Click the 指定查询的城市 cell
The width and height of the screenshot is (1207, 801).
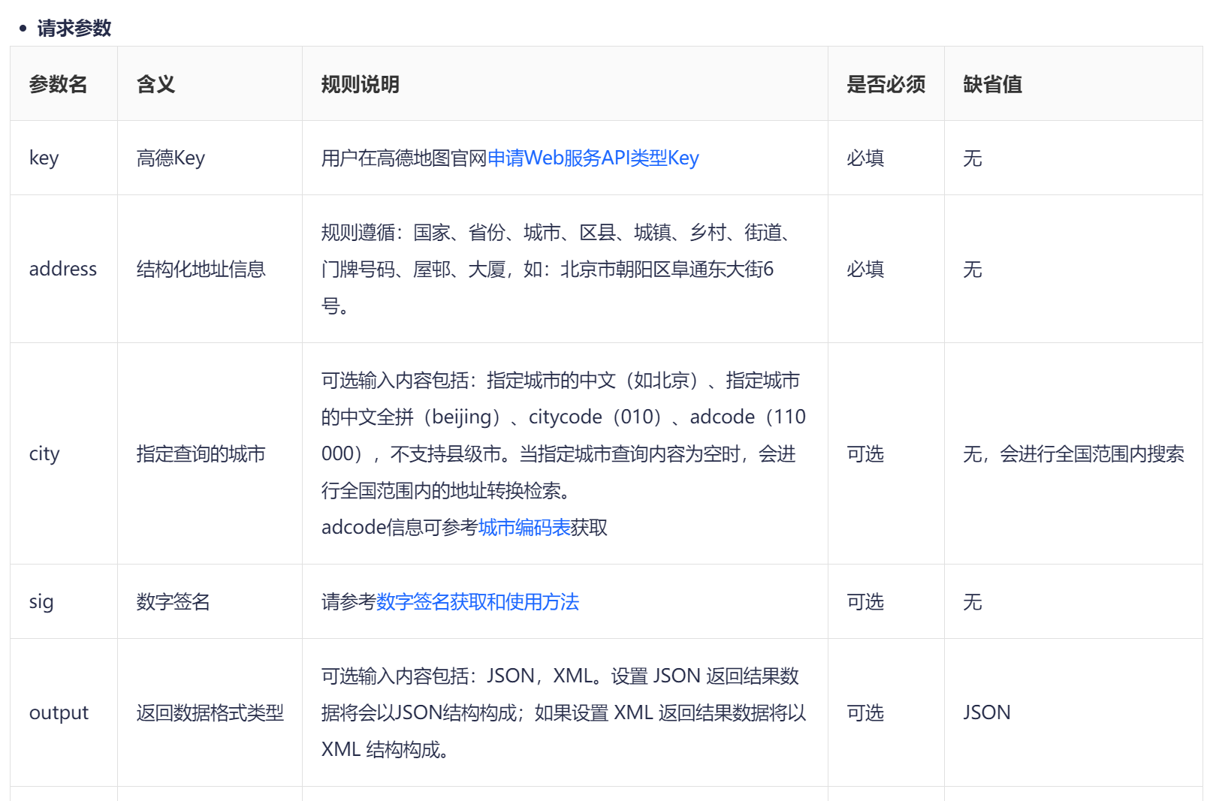[x=201, y=454]
